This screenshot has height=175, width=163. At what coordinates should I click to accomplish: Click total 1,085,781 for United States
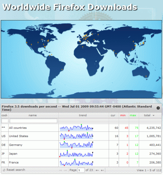pyautogui.click(x=154, y=136)
